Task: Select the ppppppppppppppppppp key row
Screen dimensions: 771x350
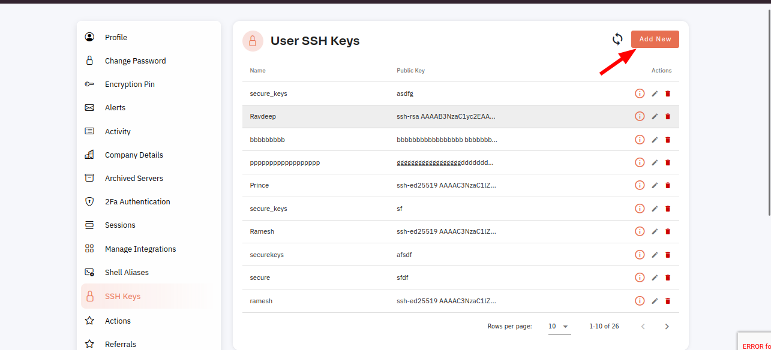Action: [461, 162]
